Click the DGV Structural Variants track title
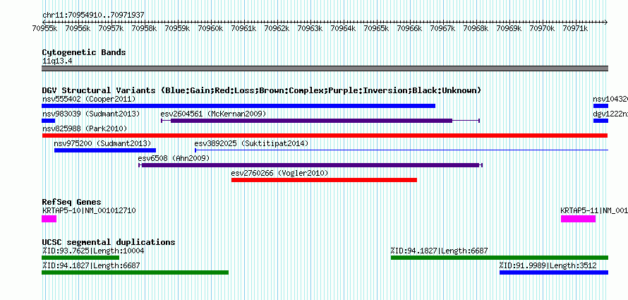This screenshot has height=300, width=628. pyautogui.click(x=262, y=90)
